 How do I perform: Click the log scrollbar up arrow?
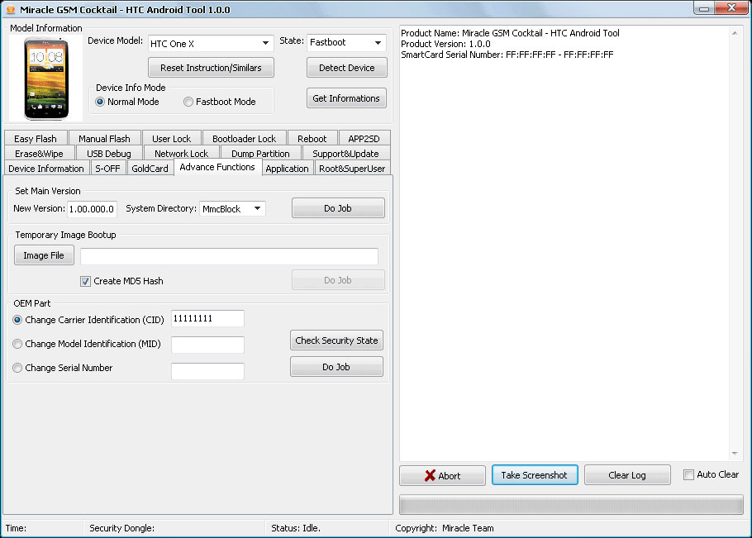coord(735,33)
